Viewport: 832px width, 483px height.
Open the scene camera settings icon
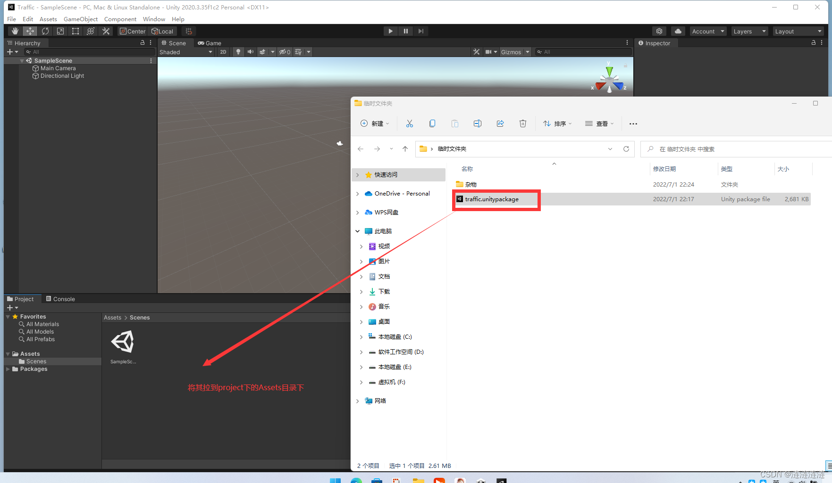click(489, 52)
